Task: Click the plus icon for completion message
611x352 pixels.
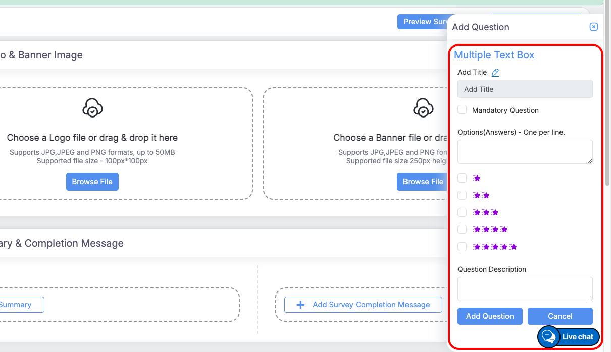Action: [x=300, y=305]
